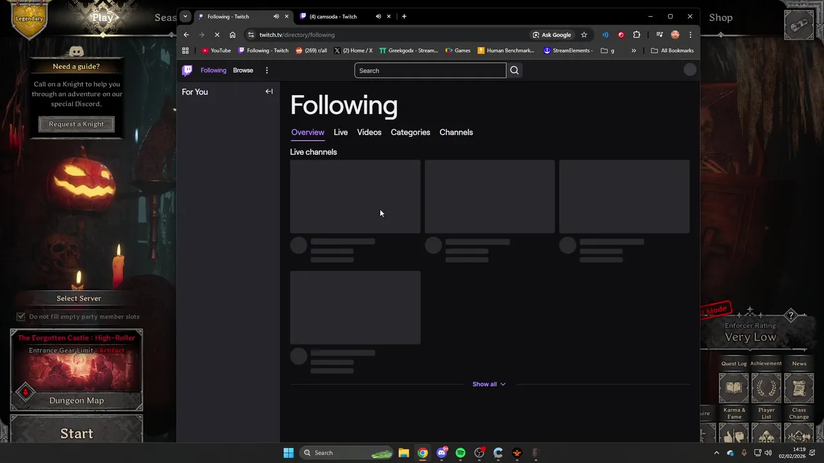Switch to the Live tab
The height and width of the screenshot is (463, 824).
(x=341, y=132)
